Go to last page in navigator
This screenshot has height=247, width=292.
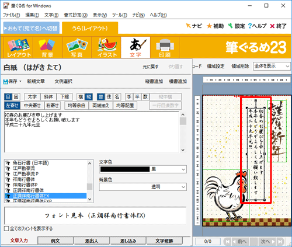click(280, 242)
